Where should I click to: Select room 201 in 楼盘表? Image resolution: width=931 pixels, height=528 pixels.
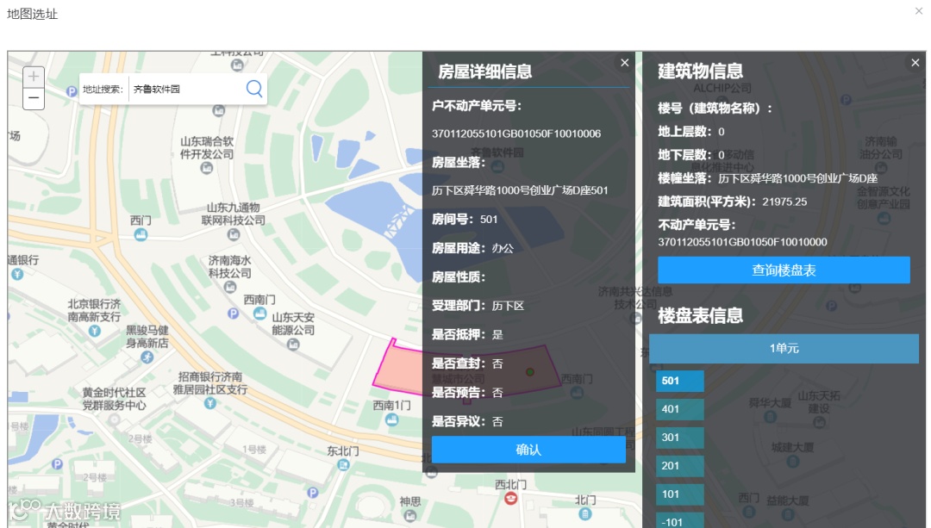pyautogui.click(x=680, y=466)
